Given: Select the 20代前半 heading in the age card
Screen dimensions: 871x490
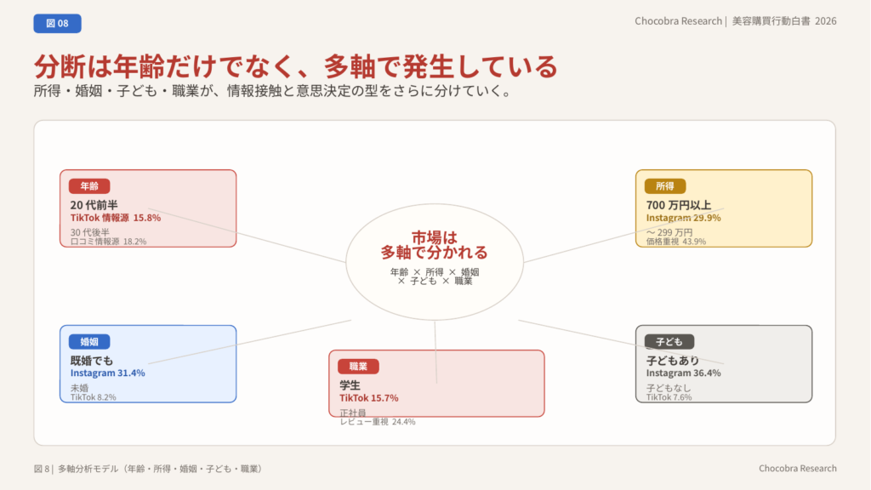Looking at the screenshot, I should pos(94,204).
